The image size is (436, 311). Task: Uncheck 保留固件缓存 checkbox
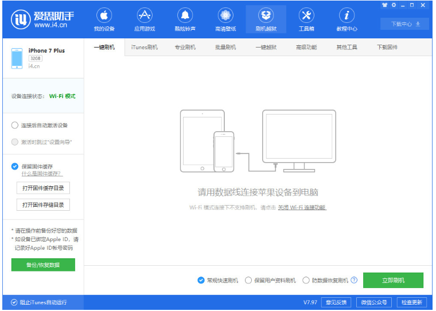(15, 166)
